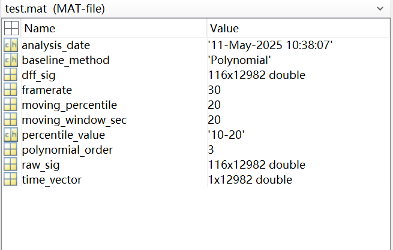Click the analysis_date char variable icon
The width and height of the screenshot is (393, 250).
[10, 45]
